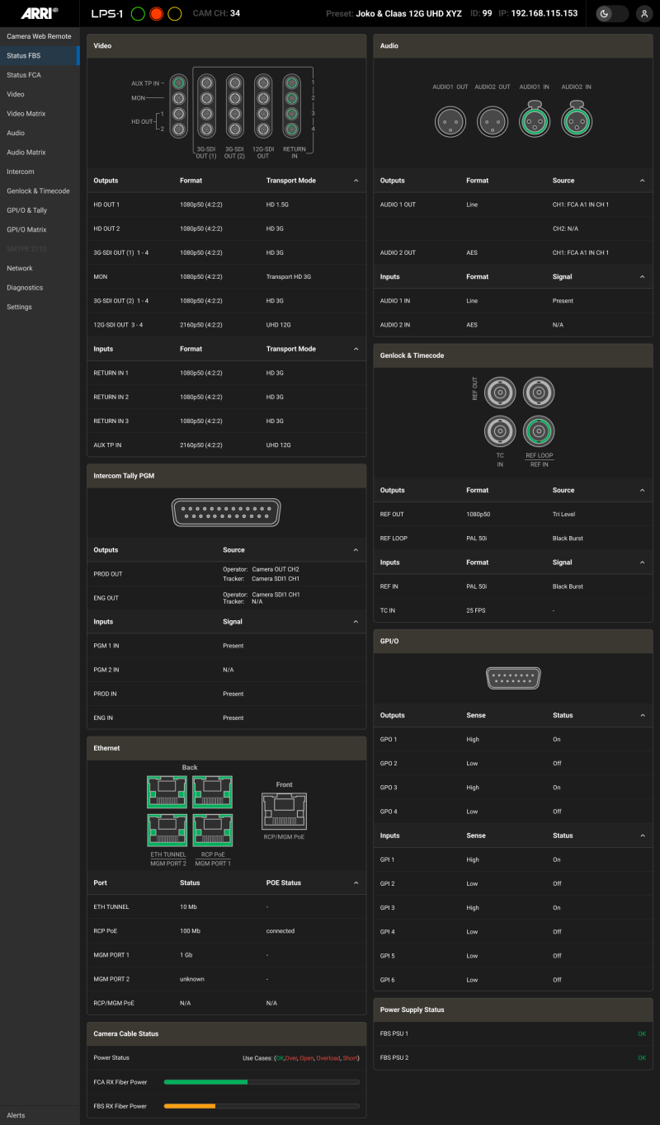The height and width of the screenshot is (1125, 660).
Task: Click the ARRI logo
Action: pos(39,13)
